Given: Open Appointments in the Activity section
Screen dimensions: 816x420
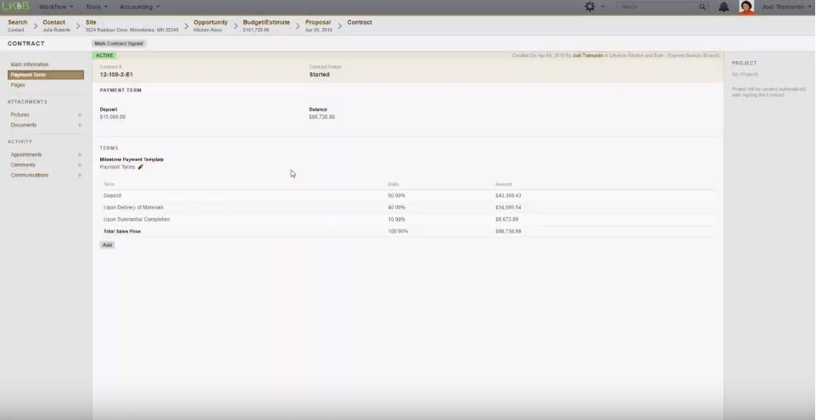Looking at the screenshot, I should click(26, 154).
